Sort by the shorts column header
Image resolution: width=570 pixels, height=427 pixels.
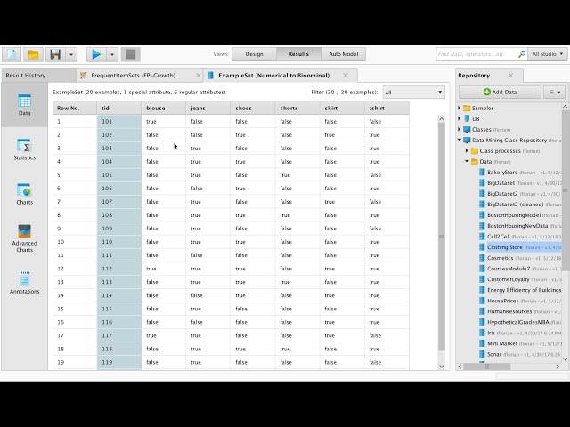pos(297,108)
